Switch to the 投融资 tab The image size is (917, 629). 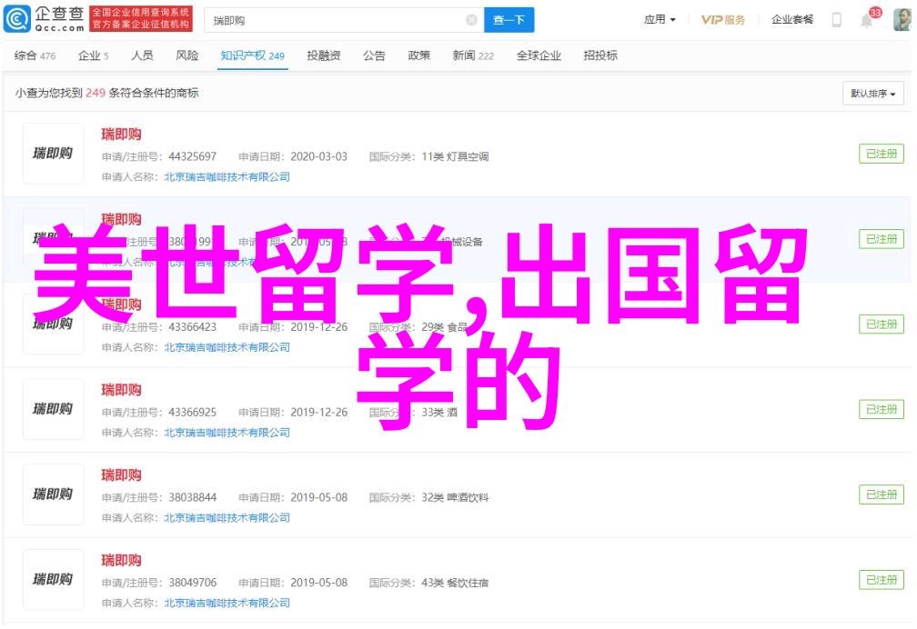tap(324, 55)
